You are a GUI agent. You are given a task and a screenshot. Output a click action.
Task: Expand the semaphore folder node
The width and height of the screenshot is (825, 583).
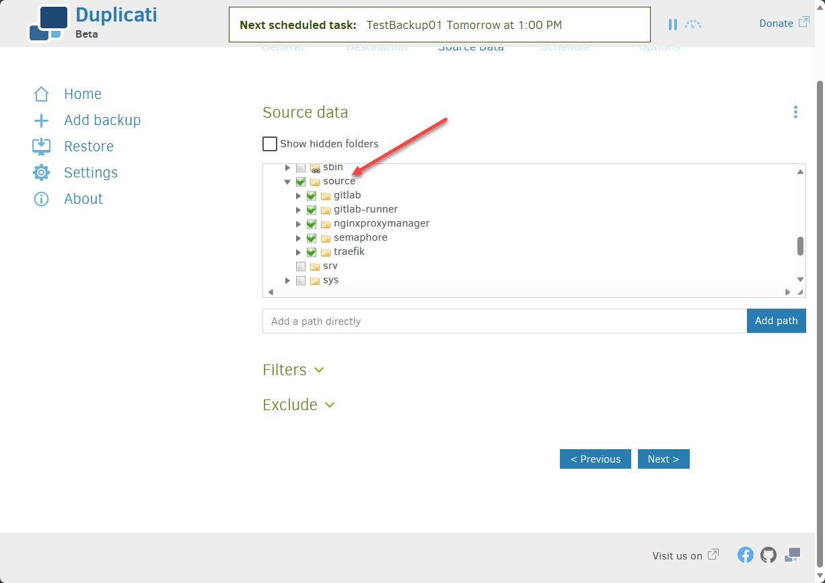point(299,238)
